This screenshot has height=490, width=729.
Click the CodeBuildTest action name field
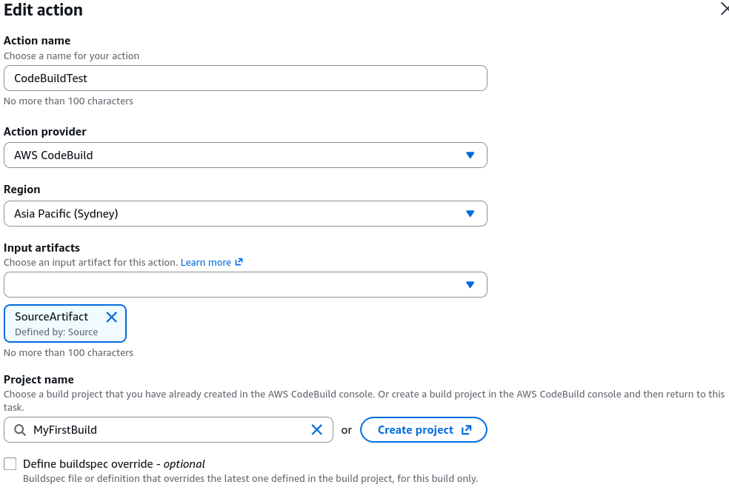pos(245,78)
